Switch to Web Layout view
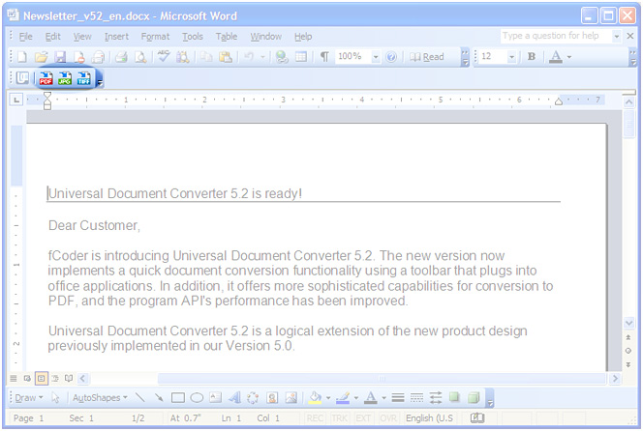 (27, 378)
